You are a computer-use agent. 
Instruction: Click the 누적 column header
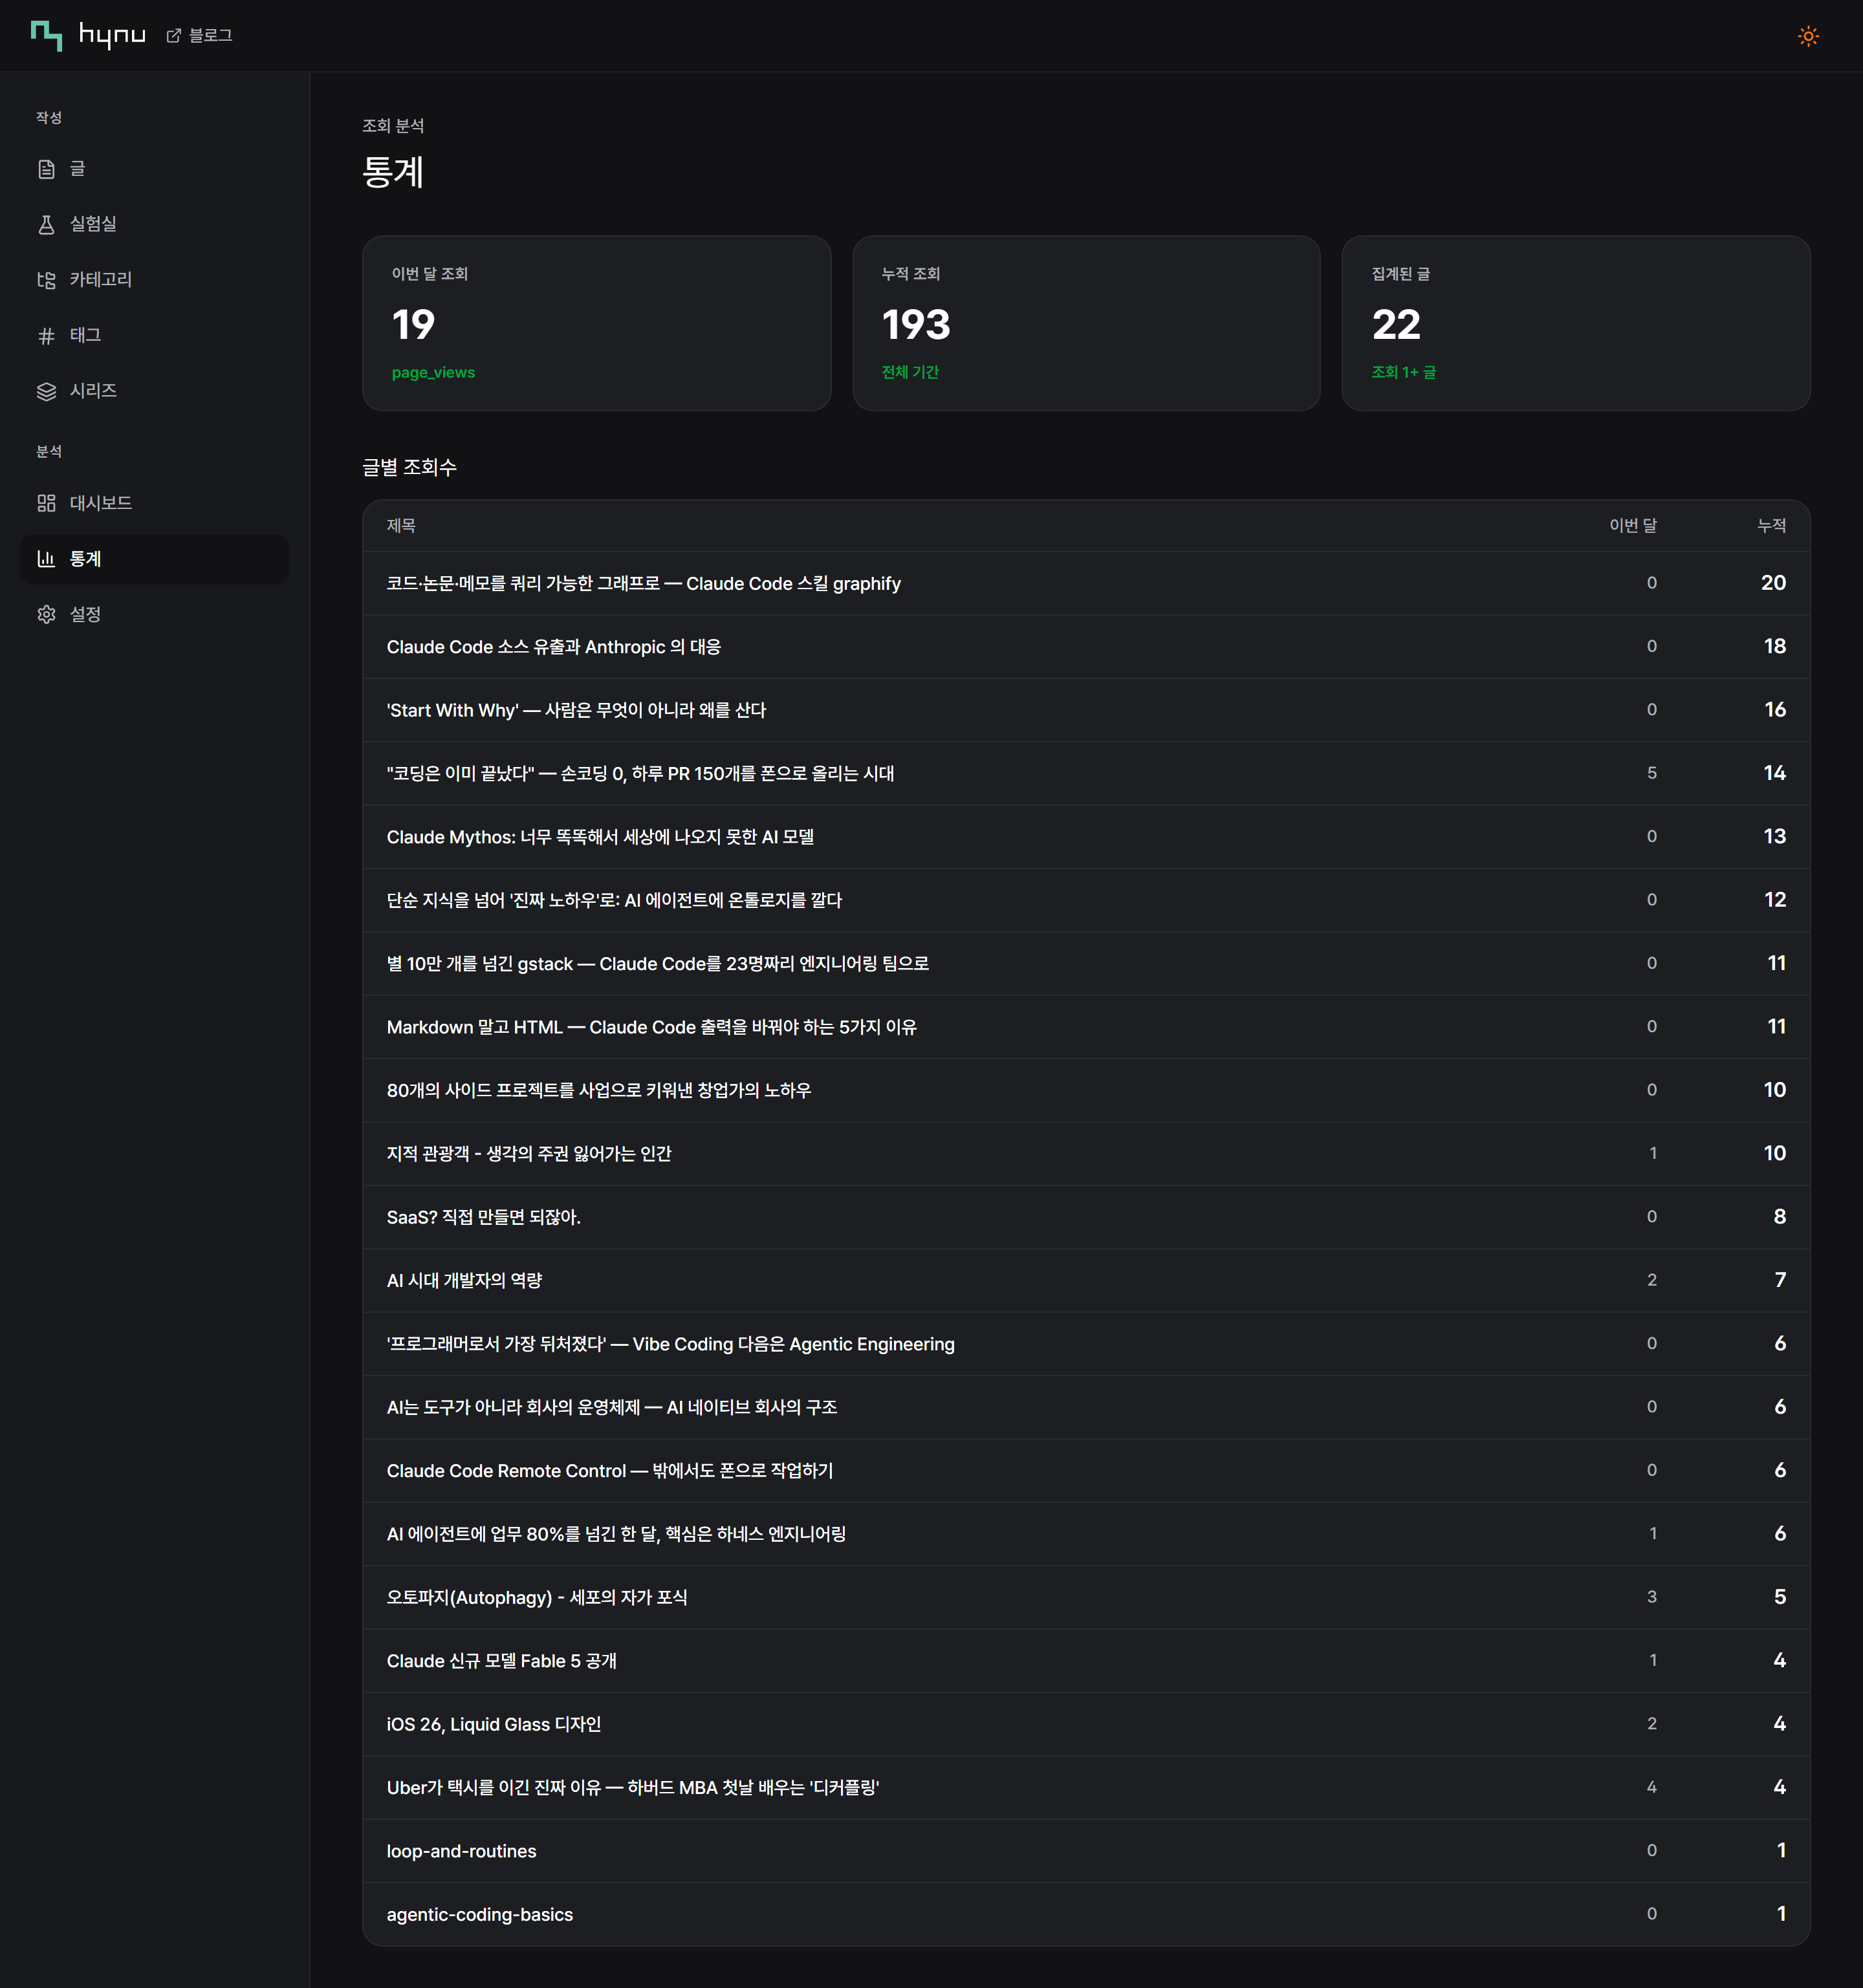[x=1772, y=526]
